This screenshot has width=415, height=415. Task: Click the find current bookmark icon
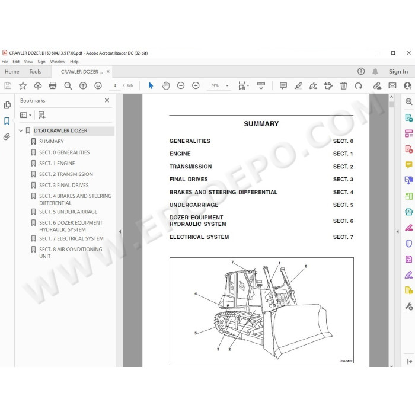coord(41,115)
